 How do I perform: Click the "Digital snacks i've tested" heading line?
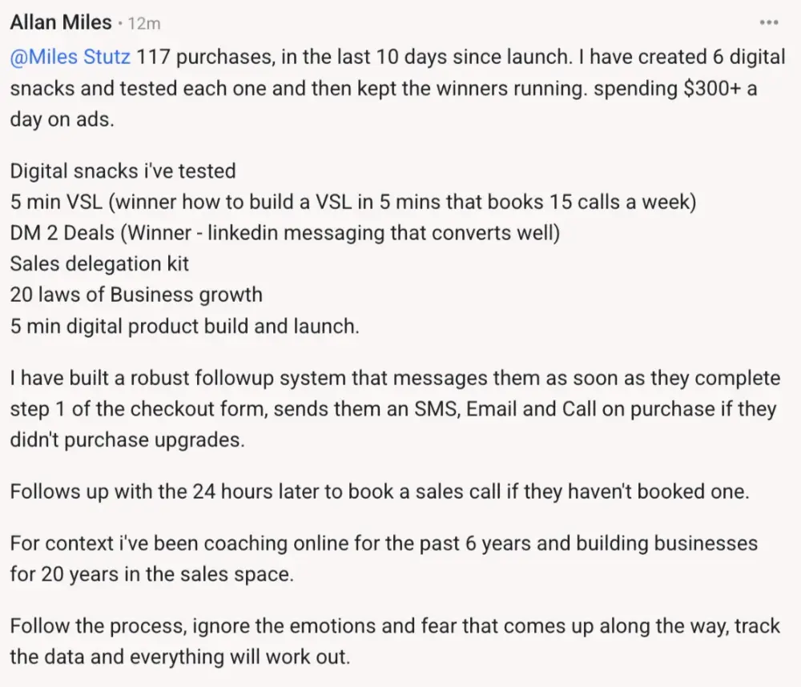pyautogui.click(x=123, y=171)
